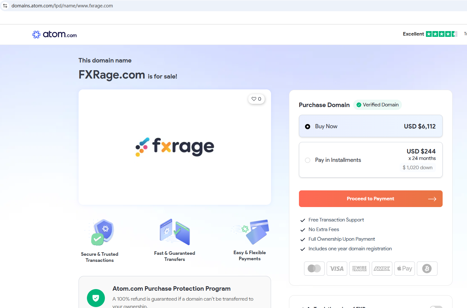Select the Buy Now radio option
The image size is (467, 308).
point(308,127)
